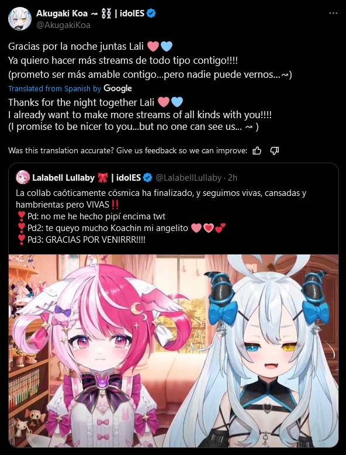Click the thumbs down translation feedback icon
Viewport: 346px width, 455px height.
tap(274, 151)
